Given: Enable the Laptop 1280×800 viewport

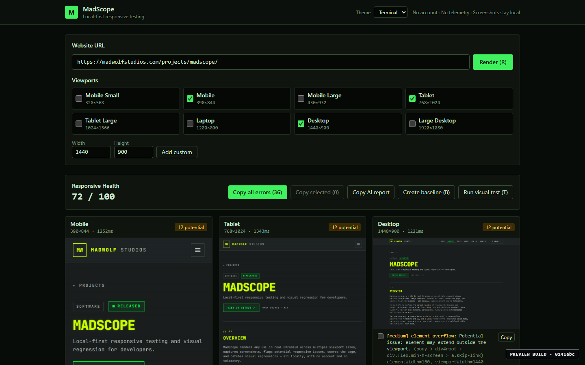Looking at the screenshot, I should (190, 124).
